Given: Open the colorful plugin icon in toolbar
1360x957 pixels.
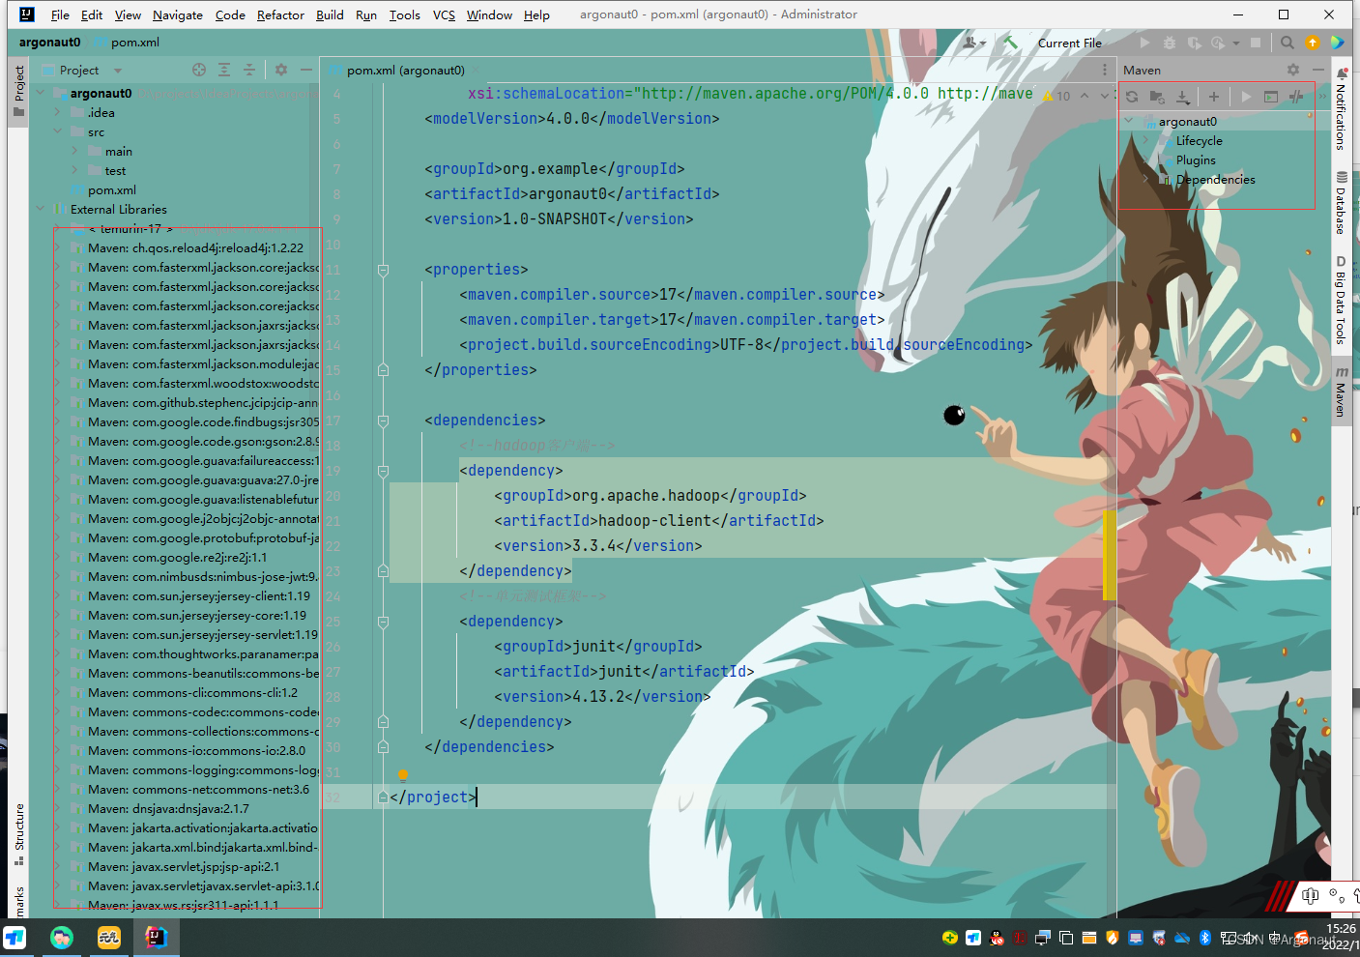Looking at the screenshot, I should (1338, 43).
